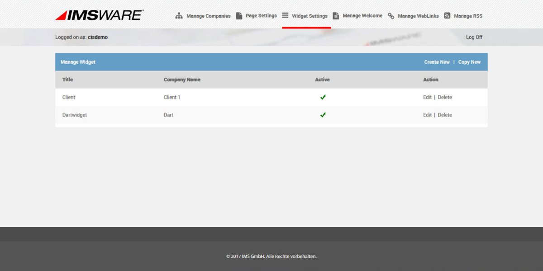Click the Manage WebLinks key icon
Screen dimensions: 543x271
(391, 15)
